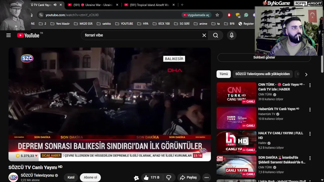Click the 'Katıl' join button
This screenshot has height=182, width=324.
pos(71,177)
